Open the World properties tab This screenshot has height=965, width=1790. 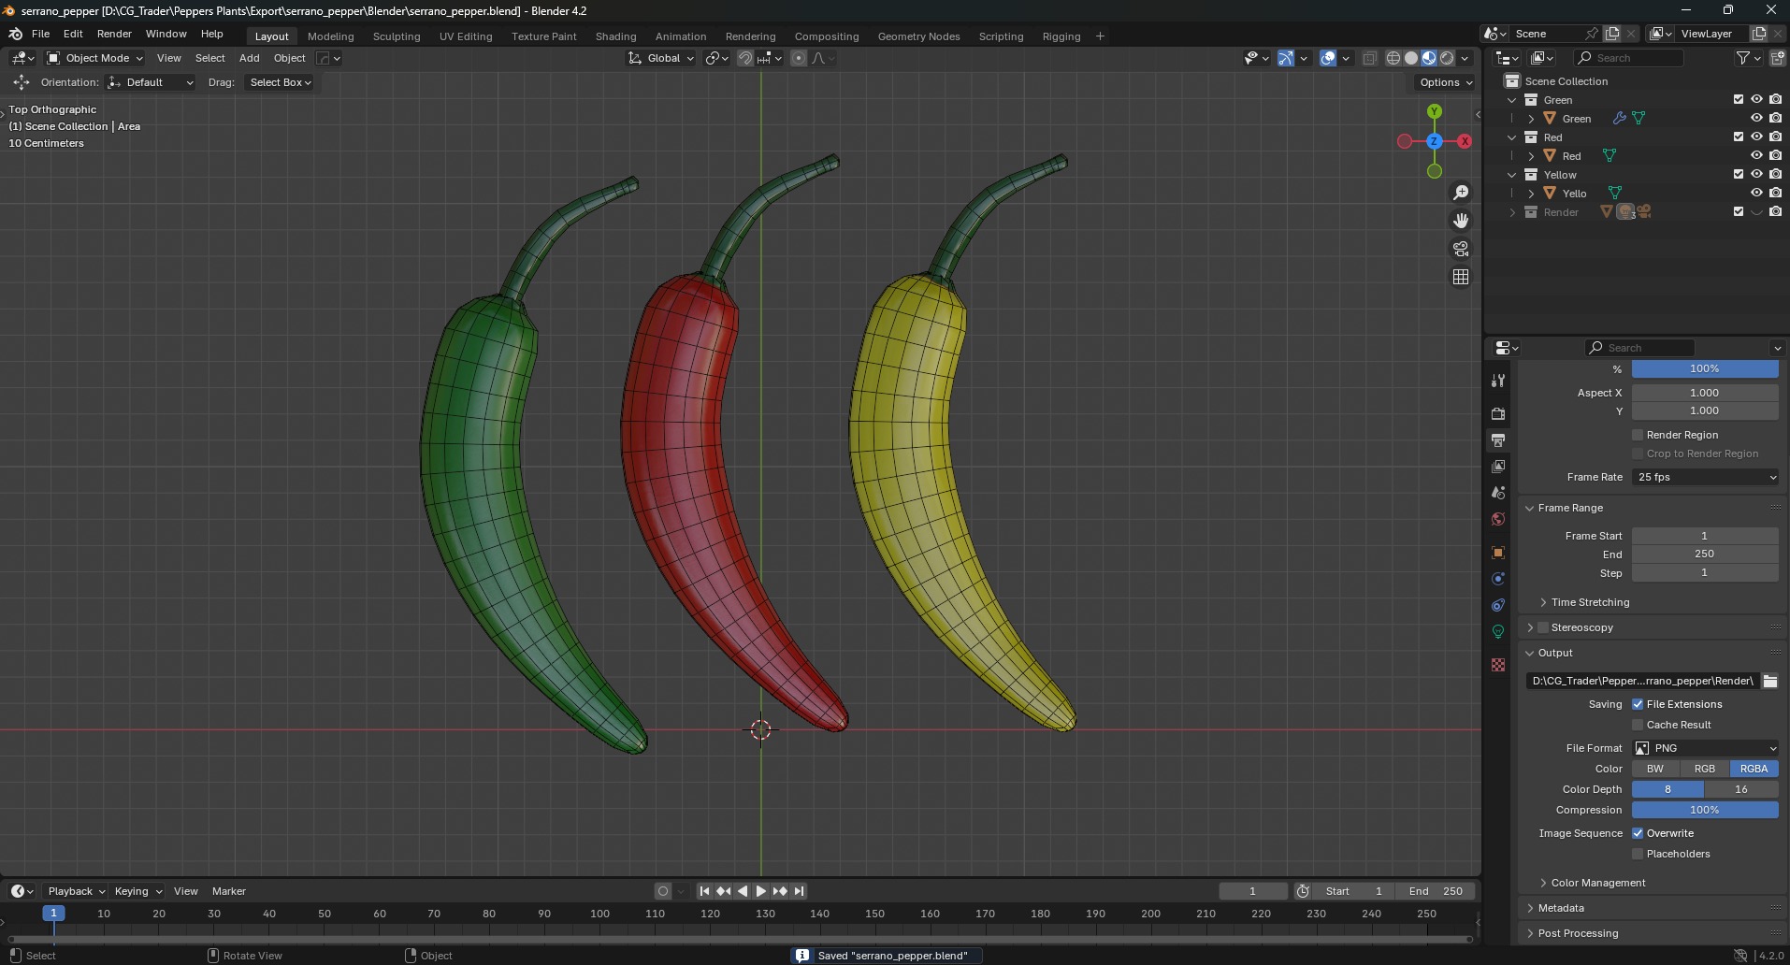[x=1498, y=519]
